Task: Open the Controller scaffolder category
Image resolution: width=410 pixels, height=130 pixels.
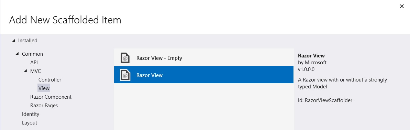Action: [50, 80]
